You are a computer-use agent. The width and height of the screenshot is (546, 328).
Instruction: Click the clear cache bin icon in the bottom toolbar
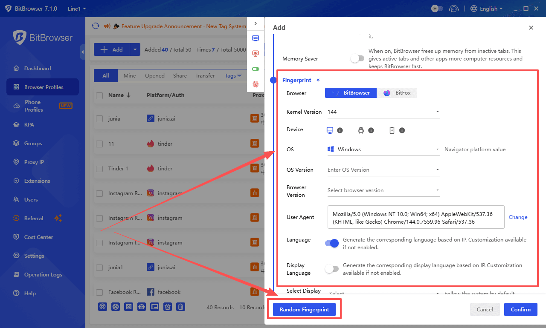coord(168,307)
